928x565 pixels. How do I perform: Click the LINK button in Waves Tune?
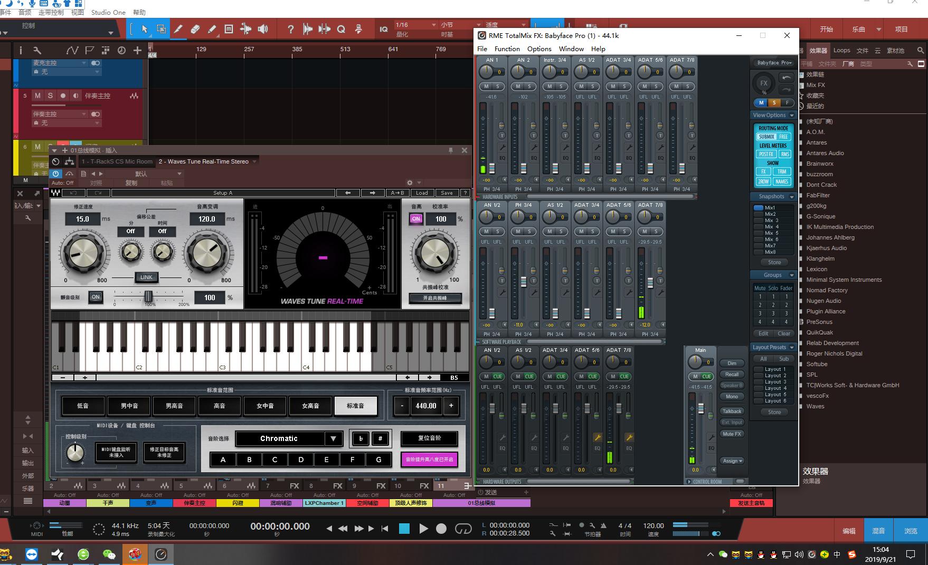pos(146,277)
